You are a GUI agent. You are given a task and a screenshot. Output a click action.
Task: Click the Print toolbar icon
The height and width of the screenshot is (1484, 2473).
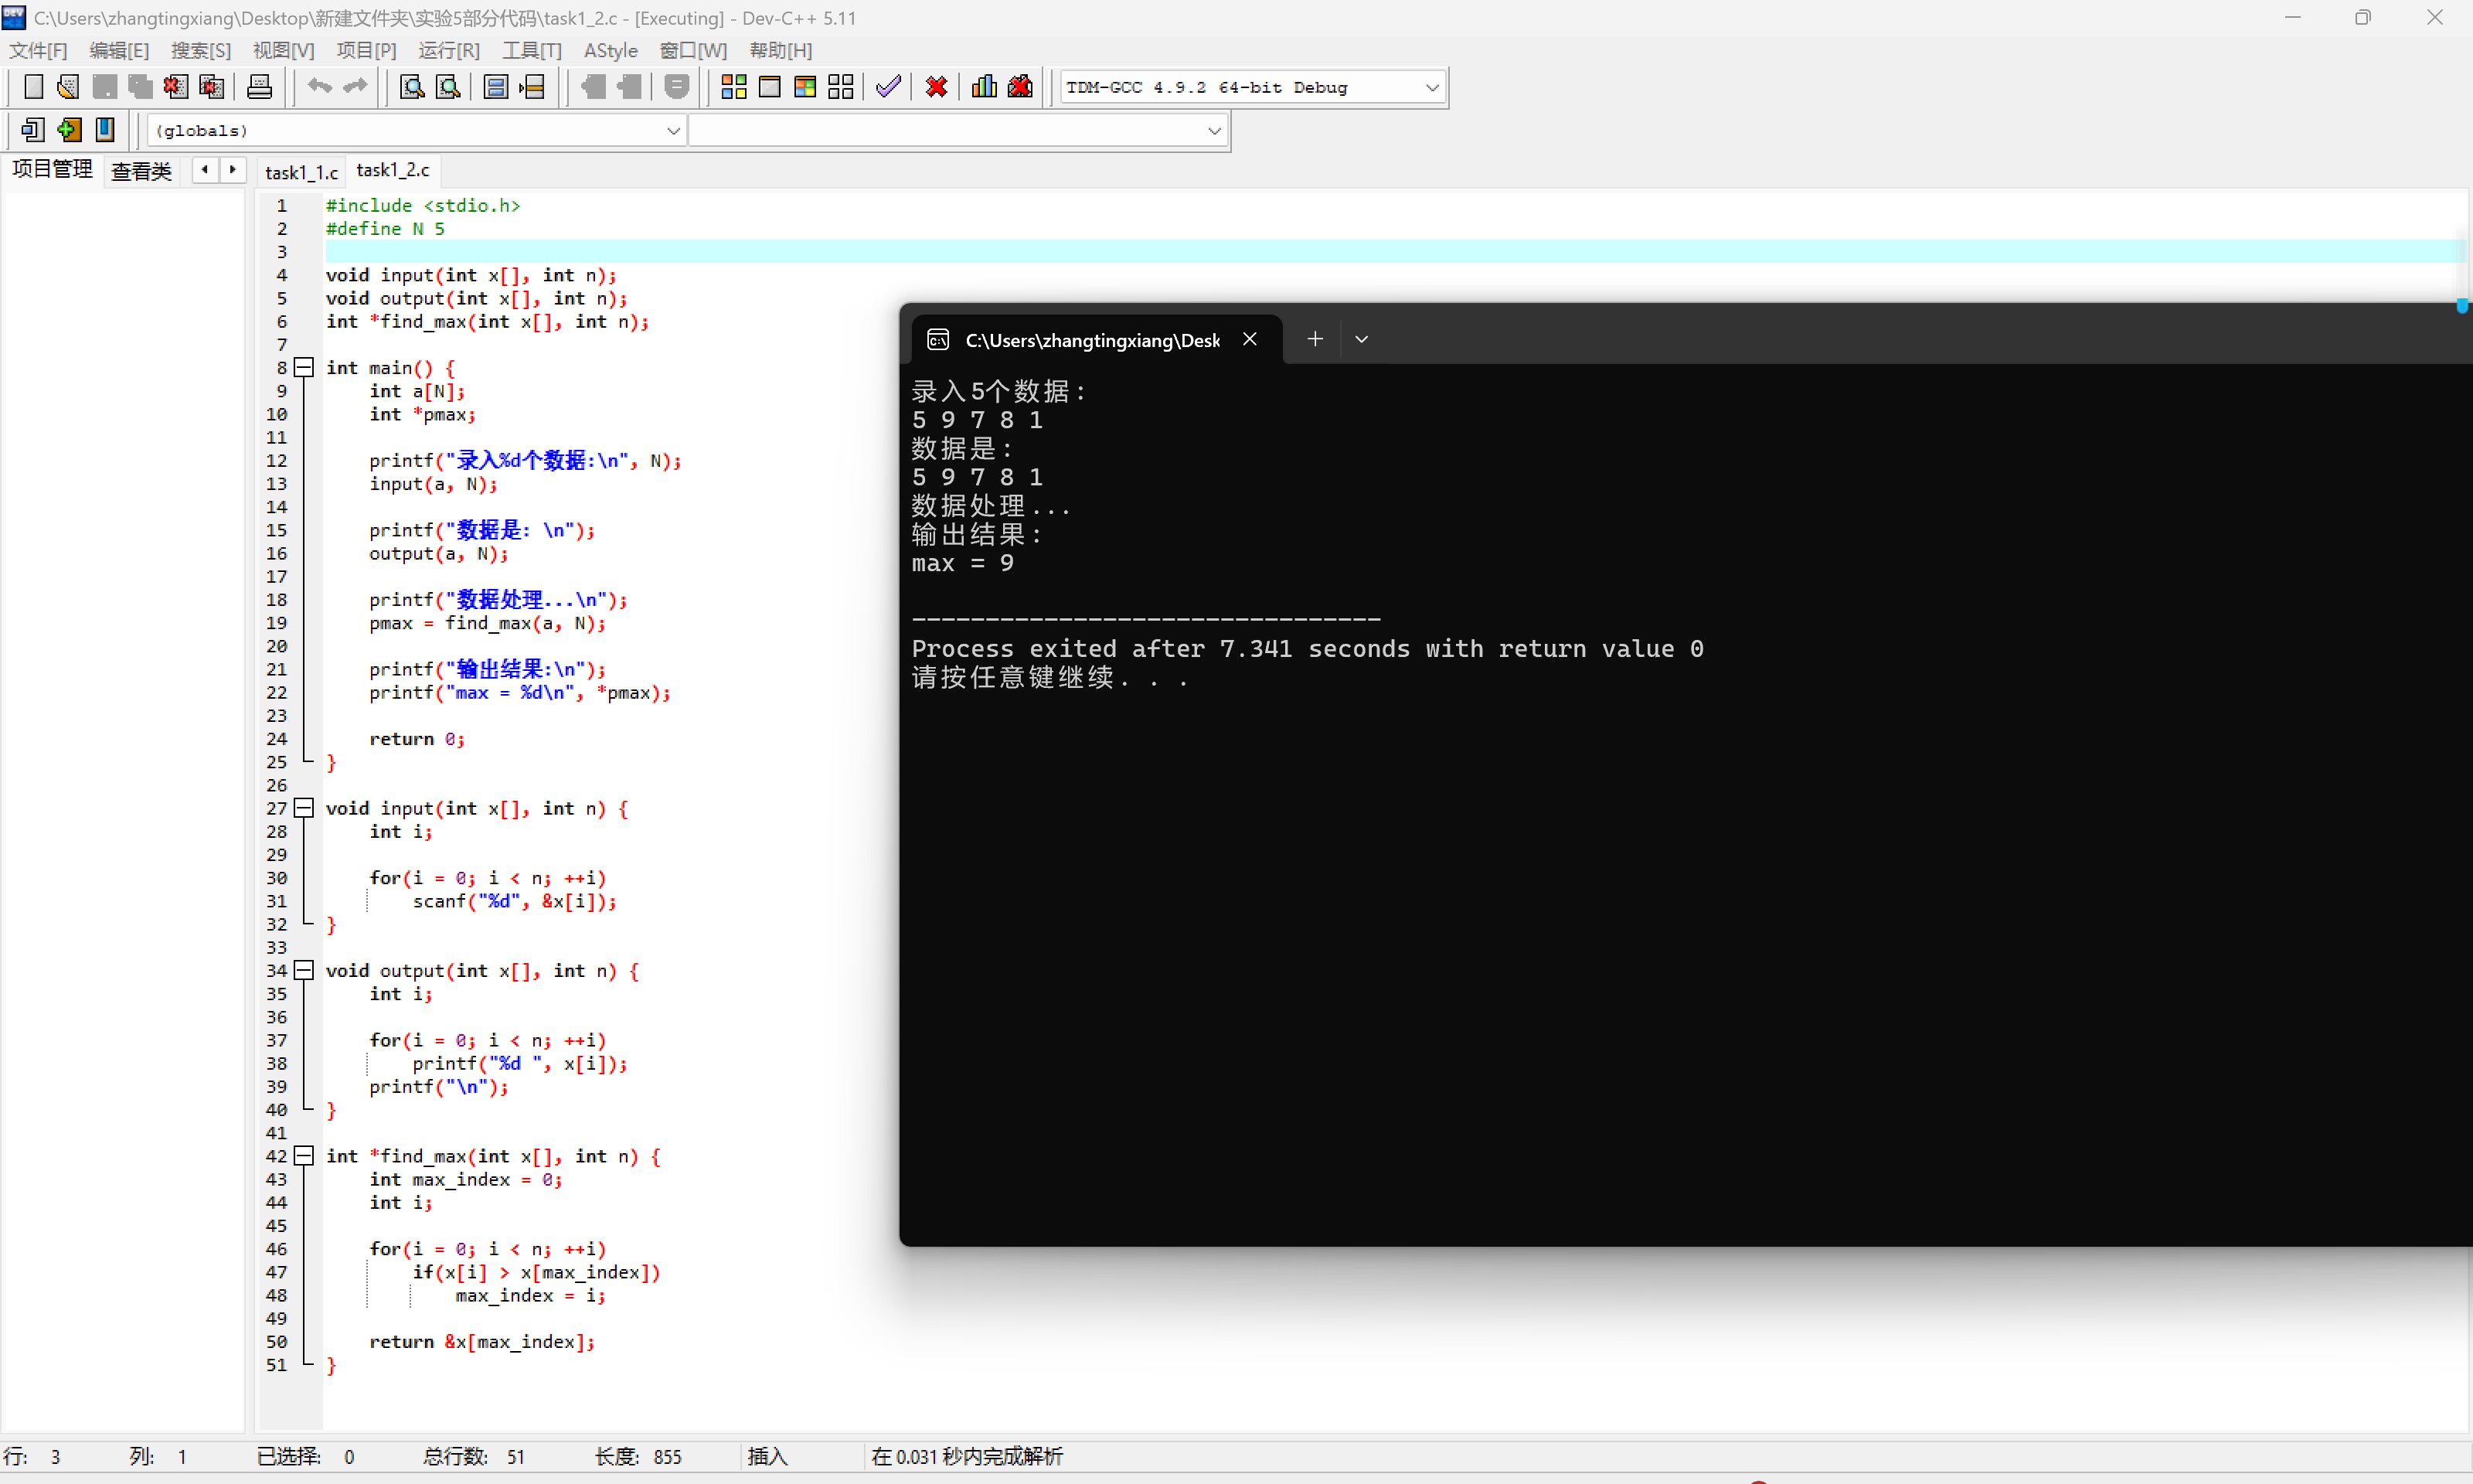click(x=259, y=87)
